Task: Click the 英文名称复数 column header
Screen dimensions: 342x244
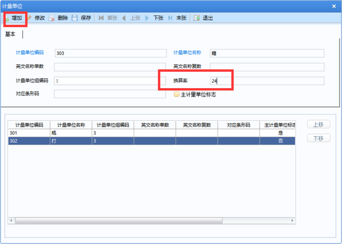Action: point(197,125)
